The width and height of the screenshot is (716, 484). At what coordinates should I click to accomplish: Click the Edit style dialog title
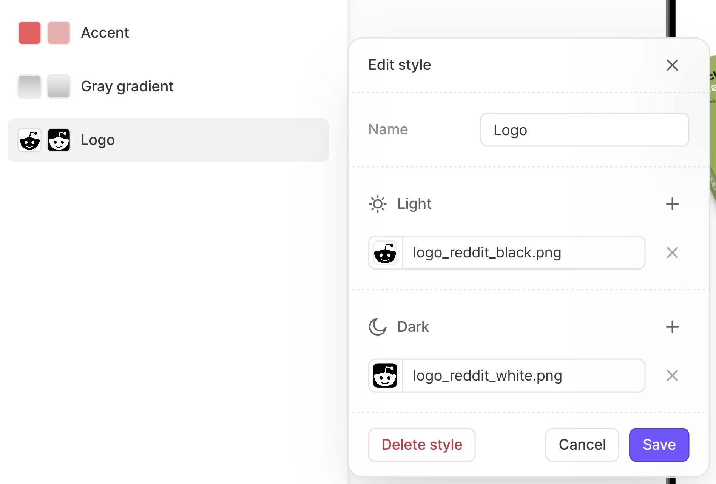(400, 65)
